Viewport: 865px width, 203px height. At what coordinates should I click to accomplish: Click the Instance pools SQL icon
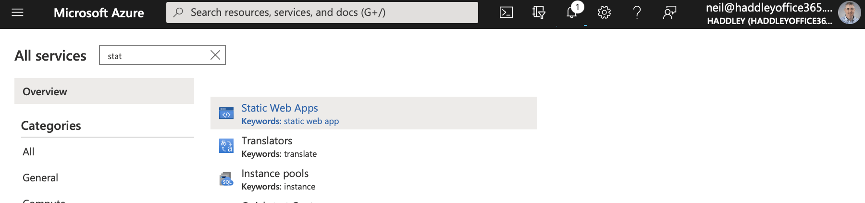pos(226,179)
